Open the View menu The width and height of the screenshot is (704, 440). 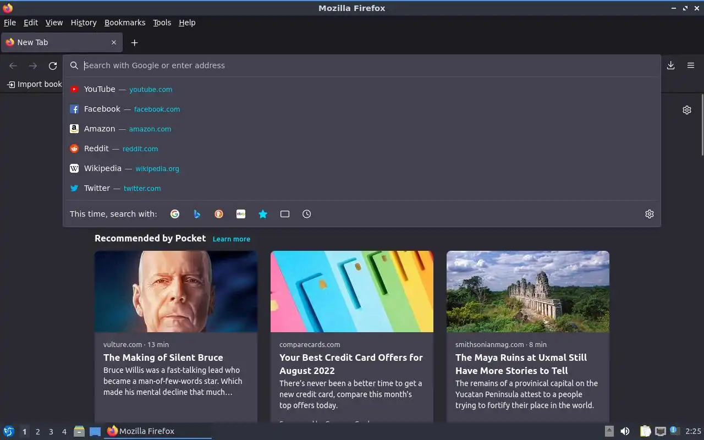tap(54, 23)
